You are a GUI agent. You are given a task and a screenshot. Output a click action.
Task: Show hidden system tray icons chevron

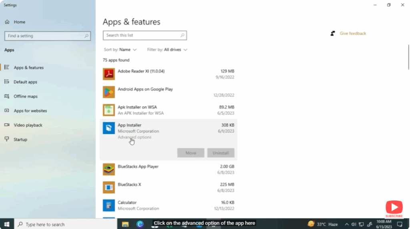(x=347, y=224)
